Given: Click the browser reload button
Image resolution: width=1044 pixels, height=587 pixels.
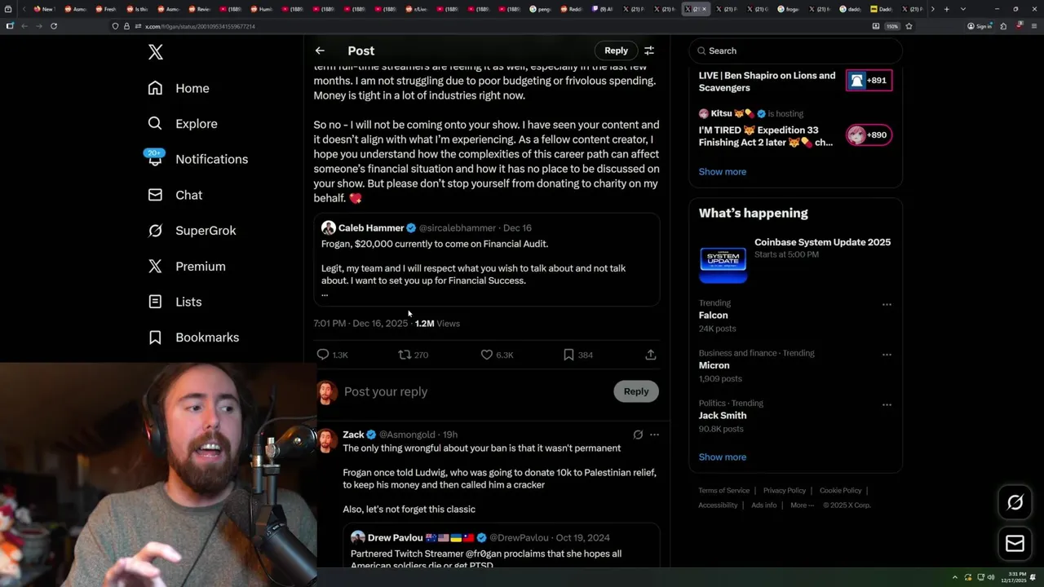Looking at the screenshot, I should pyautogui.click(x=54, y=26).
